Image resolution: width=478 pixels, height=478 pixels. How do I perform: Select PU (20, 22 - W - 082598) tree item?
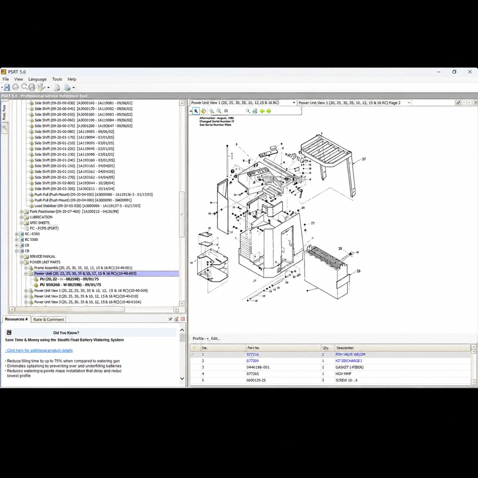(69, 279)
